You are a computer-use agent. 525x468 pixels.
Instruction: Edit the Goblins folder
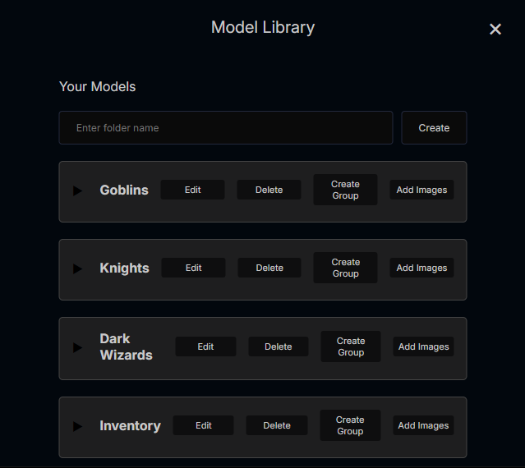[x=192, y=190]
